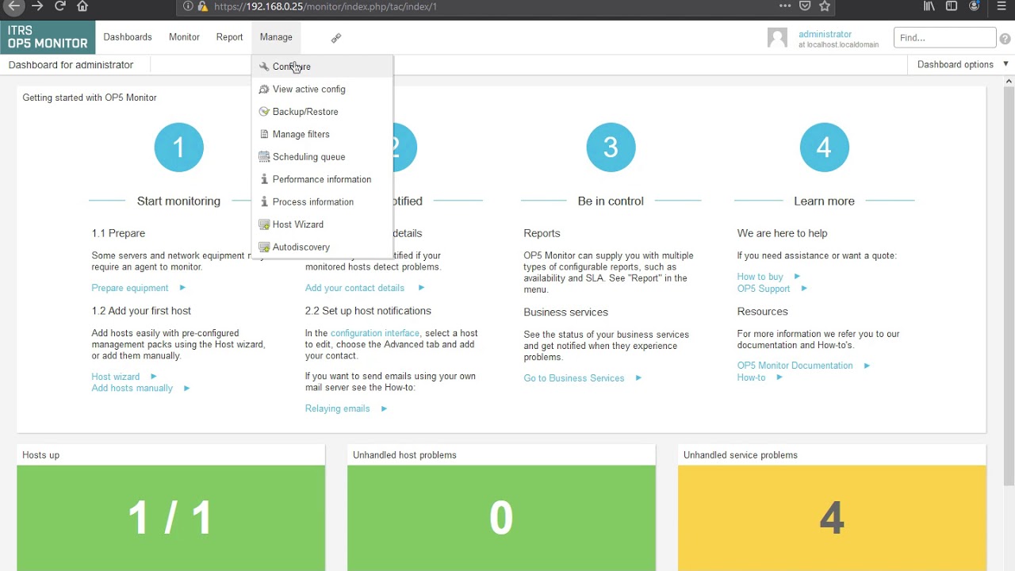Select Manage filters
This screenshot has width=1015, height=571.
coord(322,134)
